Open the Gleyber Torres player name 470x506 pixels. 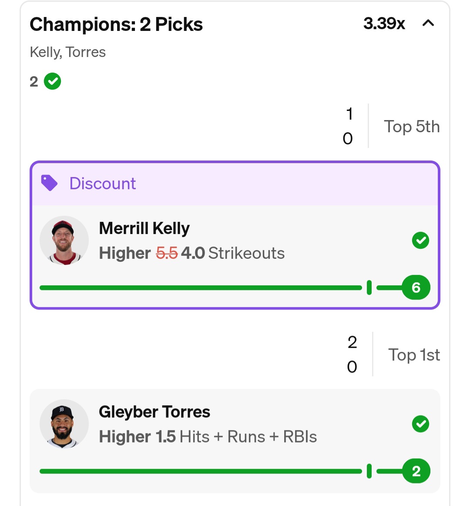[154, 412]
